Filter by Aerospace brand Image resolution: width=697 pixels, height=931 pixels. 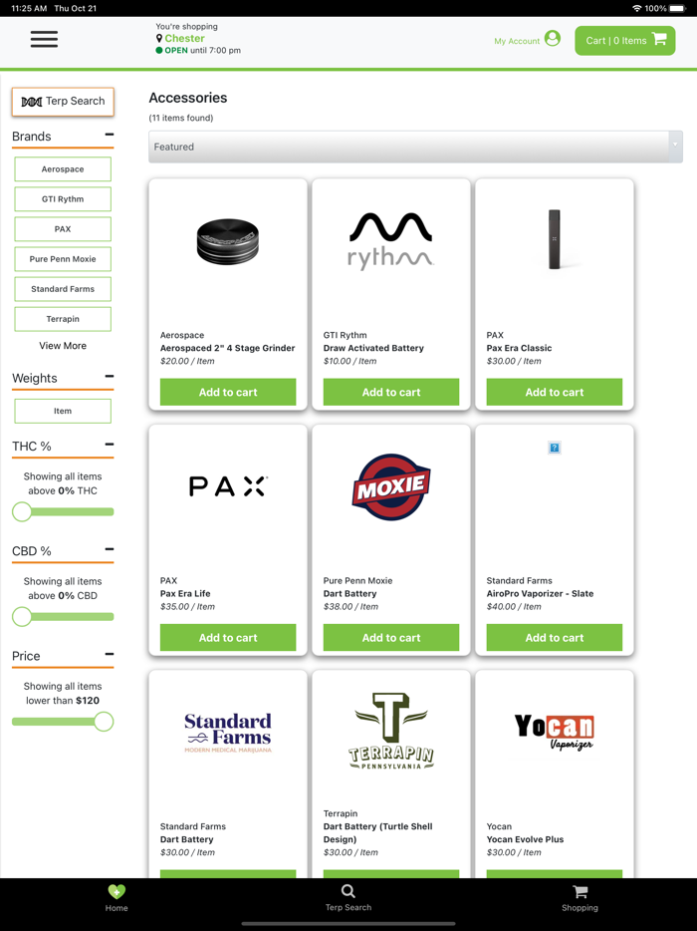coord(63,169)
